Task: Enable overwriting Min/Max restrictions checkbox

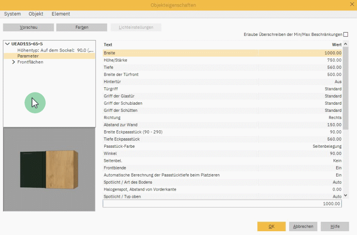Action: click(x=346, y=34)
